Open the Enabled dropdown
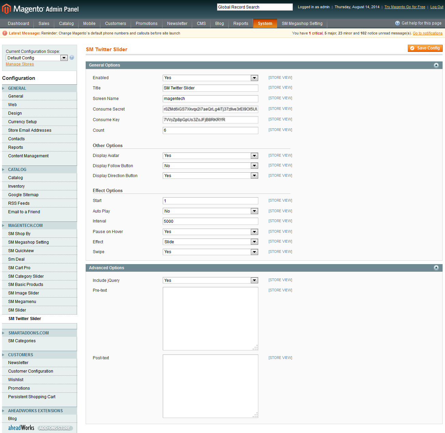This screenshot has width=445, height=433. click(x=211, y=78)
